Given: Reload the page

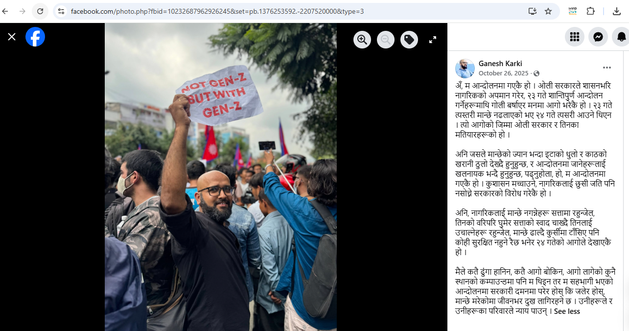Looking at the screenshot, I should (40, 11).
